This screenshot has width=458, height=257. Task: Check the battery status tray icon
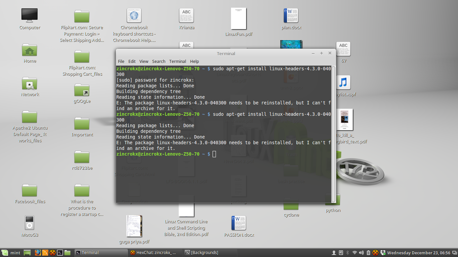coord(368,253)
